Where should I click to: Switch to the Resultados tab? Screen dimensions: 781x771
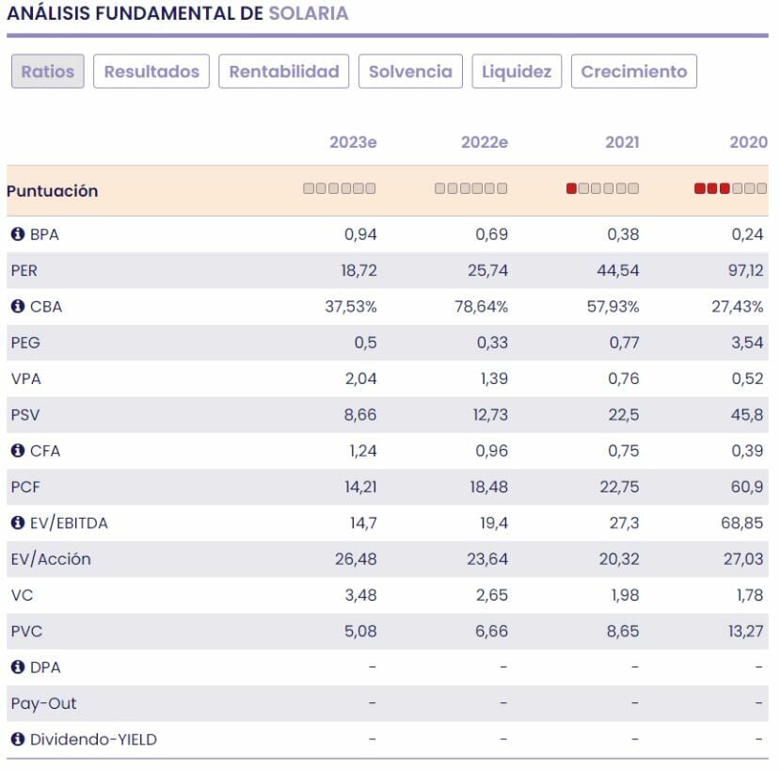coord(151,72)
